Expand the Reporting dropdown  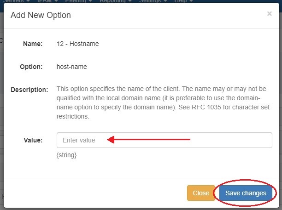pos(116,1)
